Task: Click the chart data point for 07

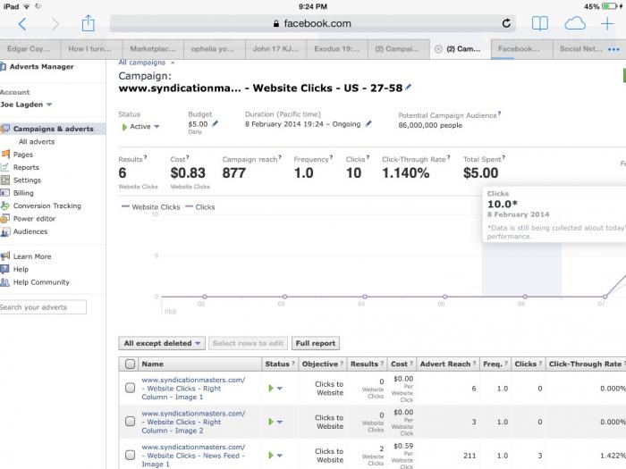Action: coord(605,297)
